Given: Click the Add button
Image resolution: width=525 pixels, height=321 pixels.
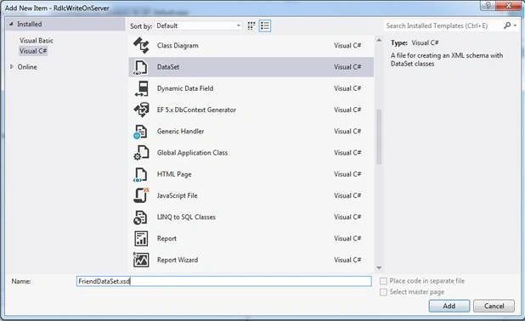Looking at the screenshot, I should tap(449, 306).
